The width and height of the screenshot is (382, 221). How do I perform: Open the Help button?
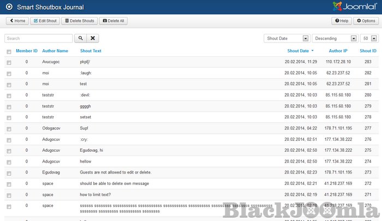341,21
